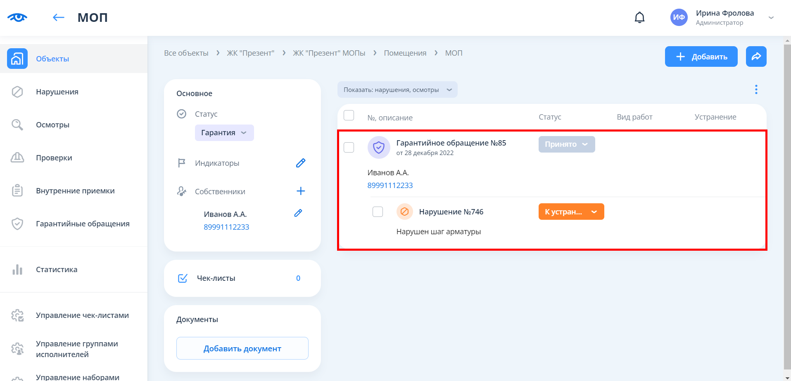
Task: Click the blue Добавить button
Action: 701,56
